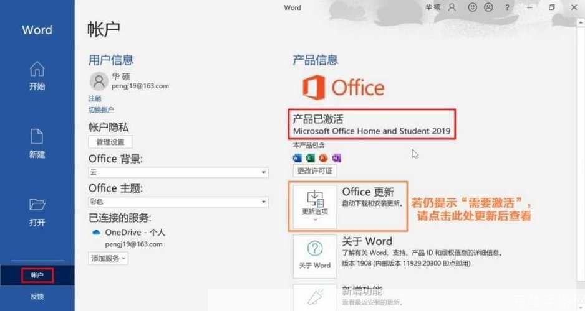
Task: Open the 开始 home icon in sidebar
Action: click(37, 69)
